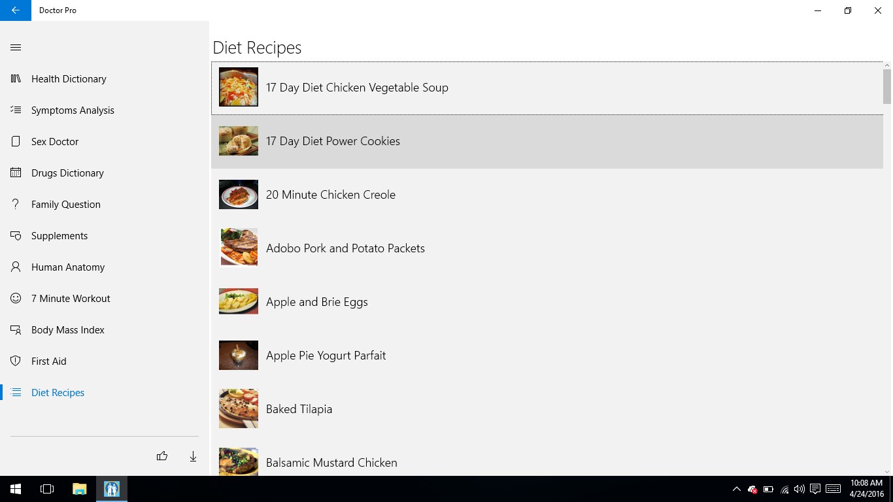Click the recipe list scroll-down arrow
This screenshot has width=893, height=502.
pyautogui.click(x=887, y=471)
